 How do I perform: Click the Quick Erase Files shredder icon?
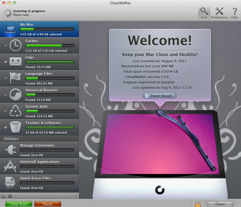point(10,183)
